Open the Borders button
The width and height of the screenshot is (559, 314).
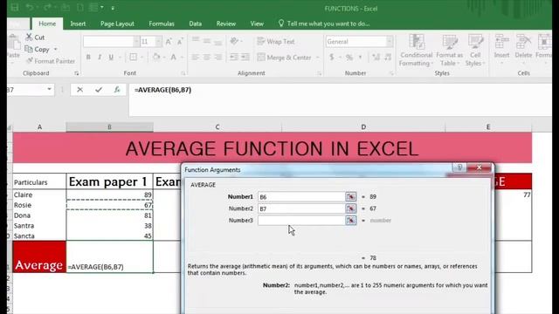(133, 57)
